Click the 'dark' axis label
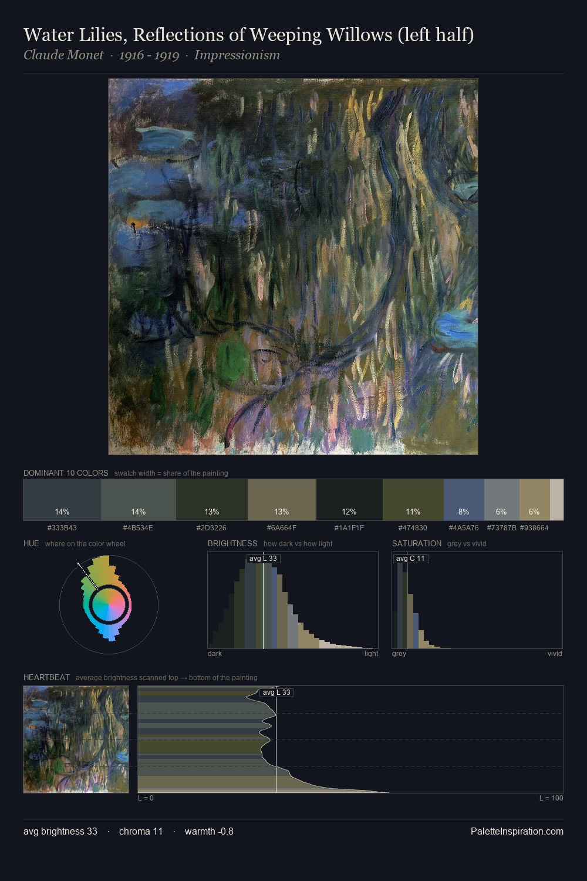 (215, 654)
